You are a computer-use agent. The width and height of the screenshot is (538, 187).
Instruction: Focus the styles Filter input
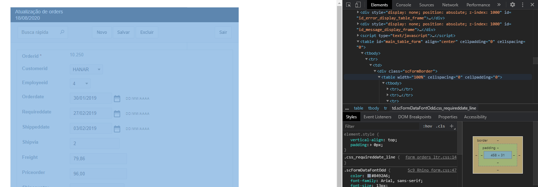point(383,126)
